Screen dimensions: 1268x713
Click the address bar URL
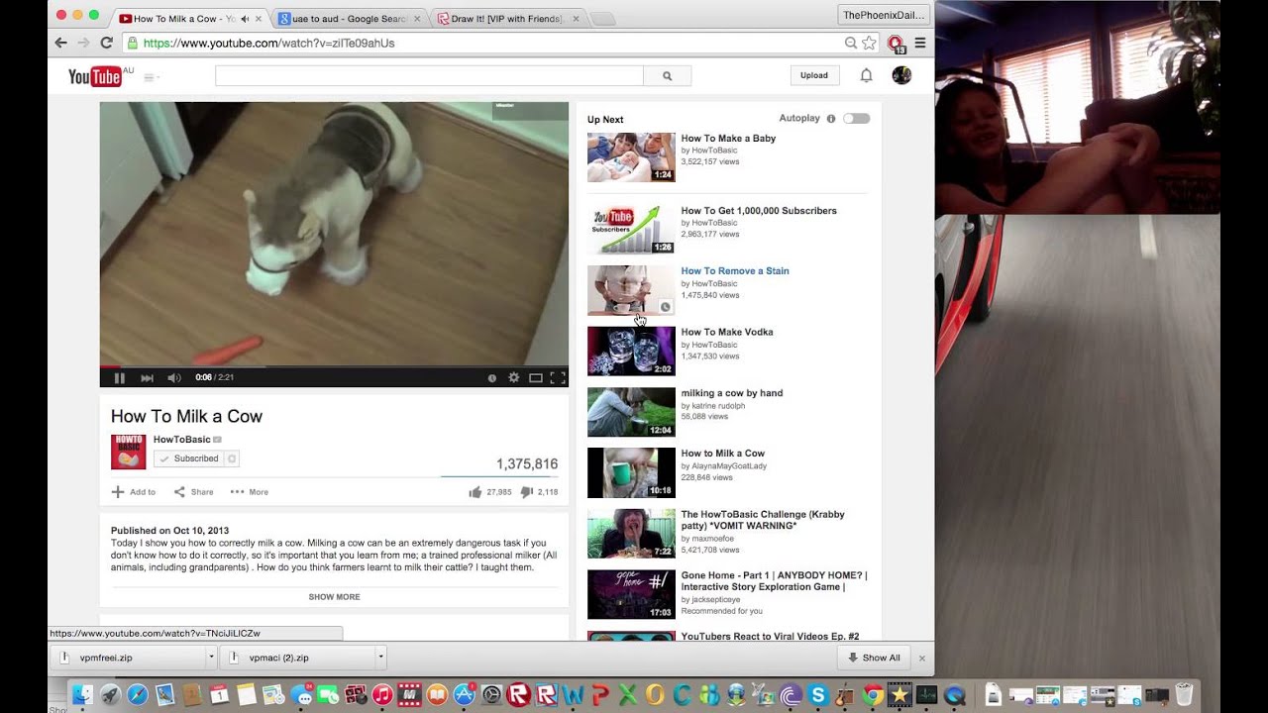pyautogui.click(x=268, y=44)
